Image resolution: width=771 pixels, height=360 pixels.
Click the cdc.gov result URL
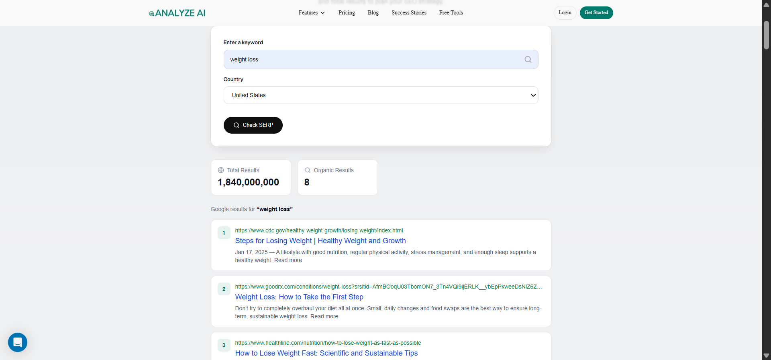[319, 230]
